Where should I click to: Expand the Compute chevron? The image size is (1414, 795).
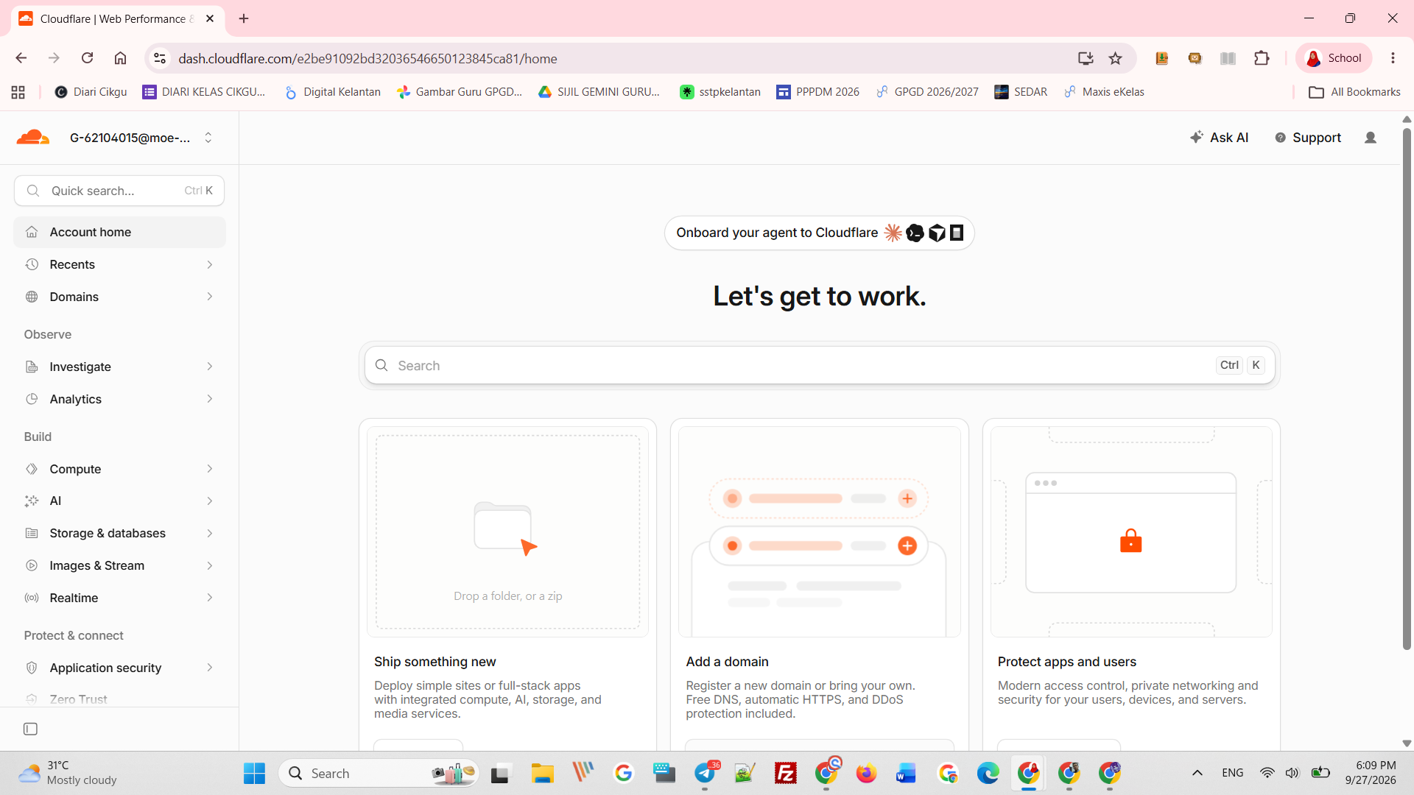click(210, 469)
